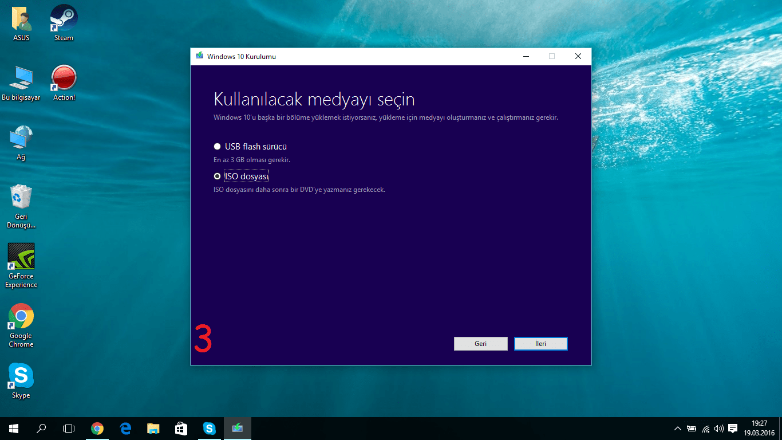Select the Geri Dönüşüm recycle bin icon

coord(21,206)
